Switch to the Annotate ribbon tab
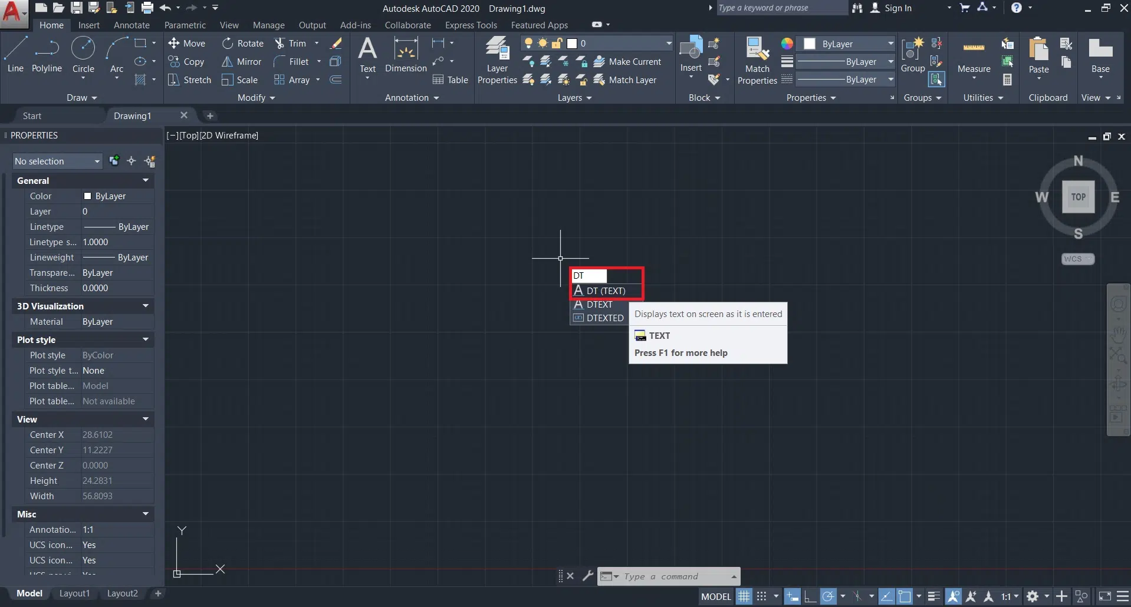 (131, 25)
